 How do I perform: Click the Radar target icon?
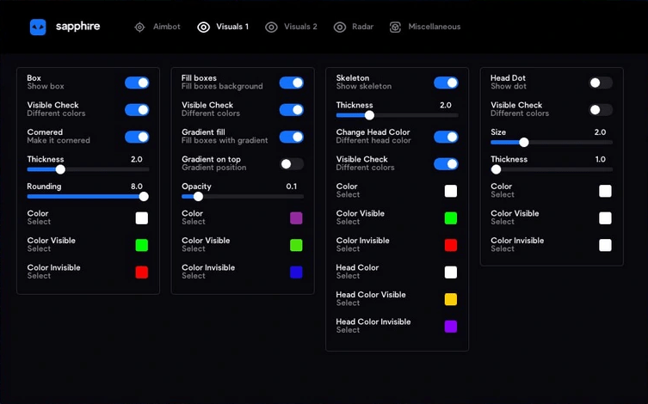[340, 28]
